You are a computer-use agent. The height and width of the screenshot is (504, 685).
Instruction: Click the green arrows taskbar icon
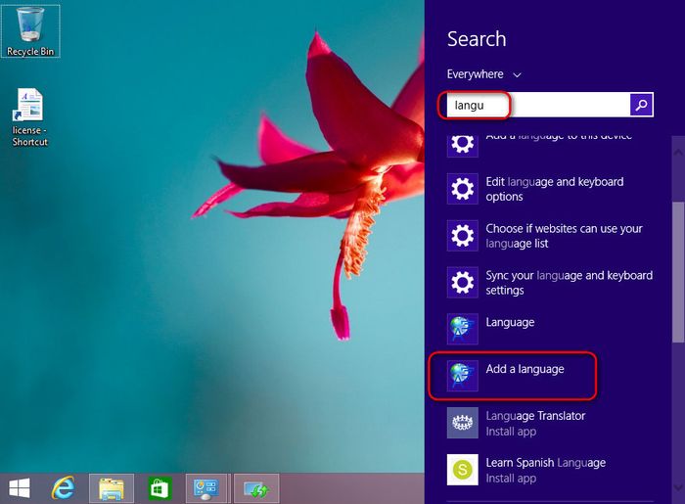tap(255, 487)
